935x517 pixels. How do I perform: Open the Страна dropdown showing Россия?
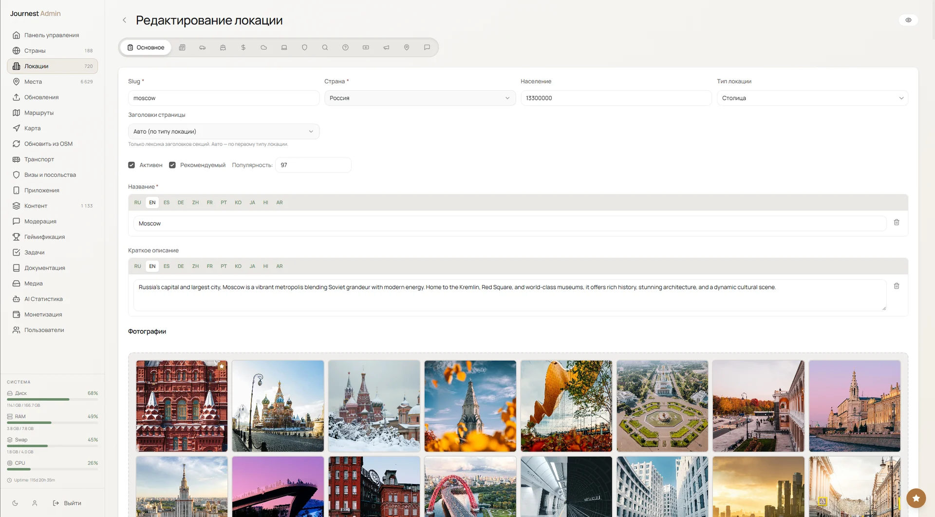point(420,98)
